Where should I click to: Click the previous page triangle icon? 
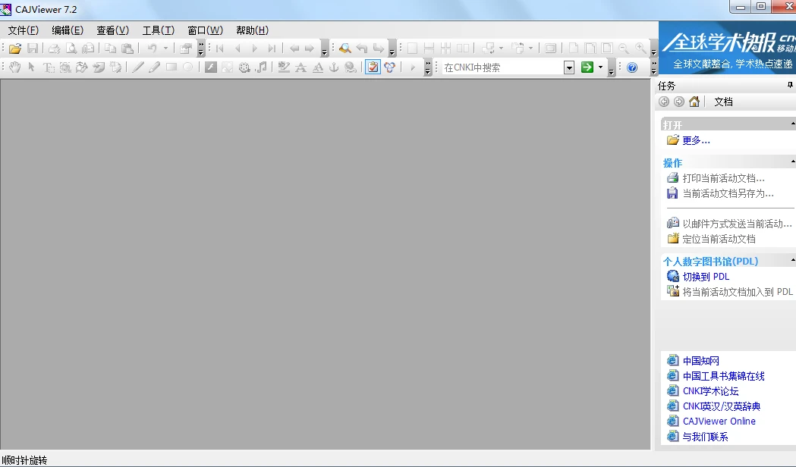[238, 49]
